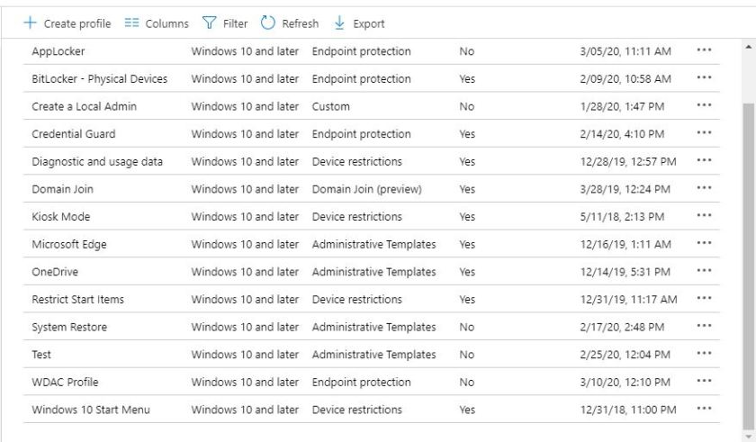Open the BitLocker - Physical Devices profile
The height and width of the screenshot is (442, 756).
tap(99, 79)
